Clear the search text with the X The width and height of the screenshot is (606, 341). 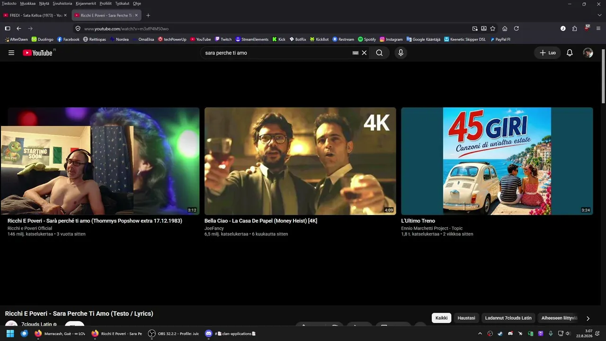364,53
